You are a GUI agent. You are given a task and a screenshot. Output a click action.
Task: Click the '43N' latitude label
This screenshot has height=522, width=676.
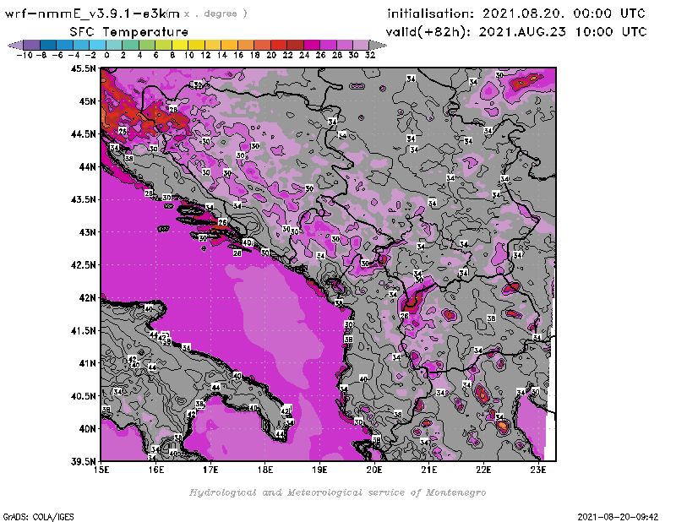tap(87, 232)
